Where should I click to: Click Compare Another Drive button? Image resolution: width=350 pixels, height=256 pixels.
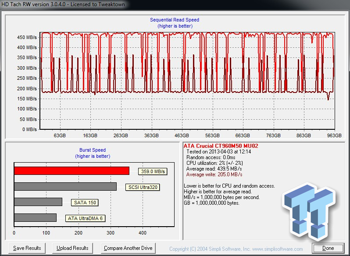(128, 248)
